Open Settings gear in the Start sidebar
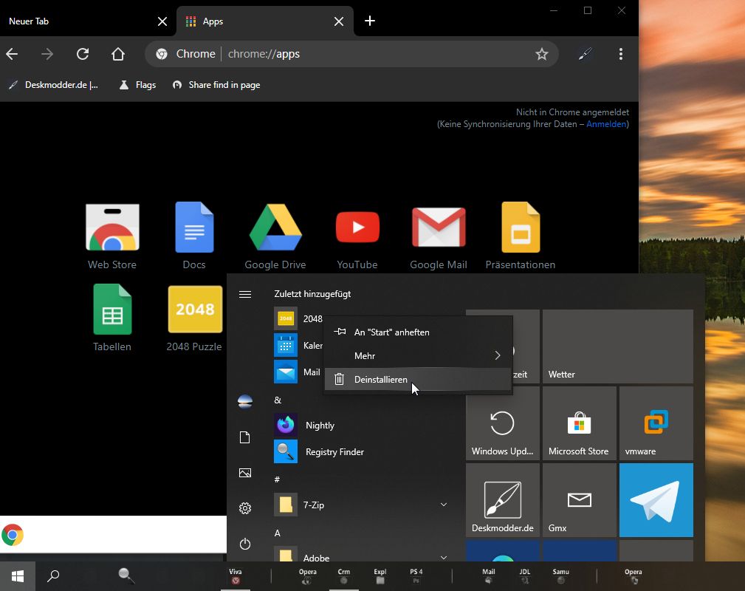The height and width of the screenshot is (591, 745). tap(245, 508)
